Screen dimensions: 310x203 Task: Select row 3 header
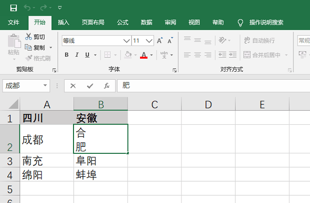coord(9,160)
